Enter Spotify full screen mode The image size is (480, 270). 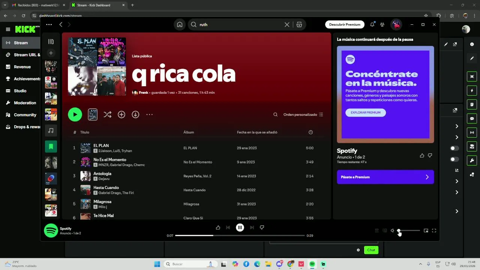pos(434,231)
